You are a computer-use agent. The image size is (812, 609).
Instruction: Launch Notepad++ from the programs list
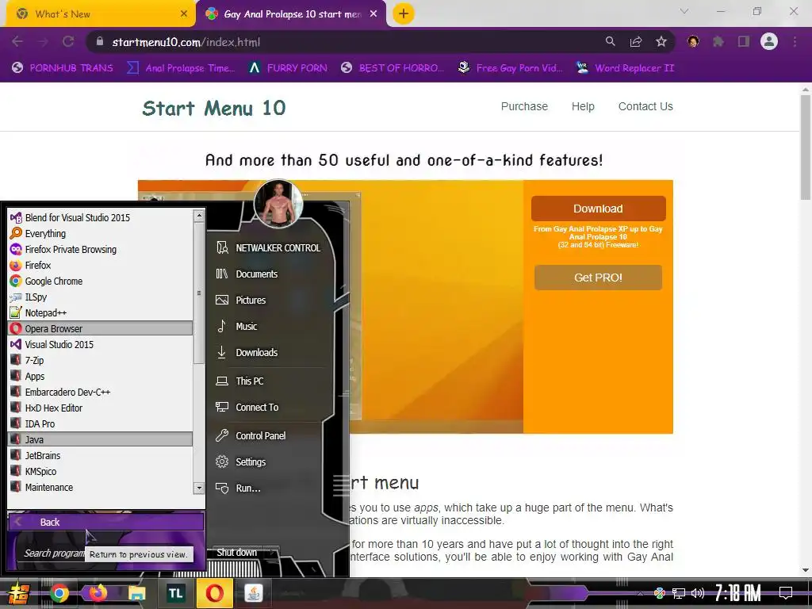point(101,312)
